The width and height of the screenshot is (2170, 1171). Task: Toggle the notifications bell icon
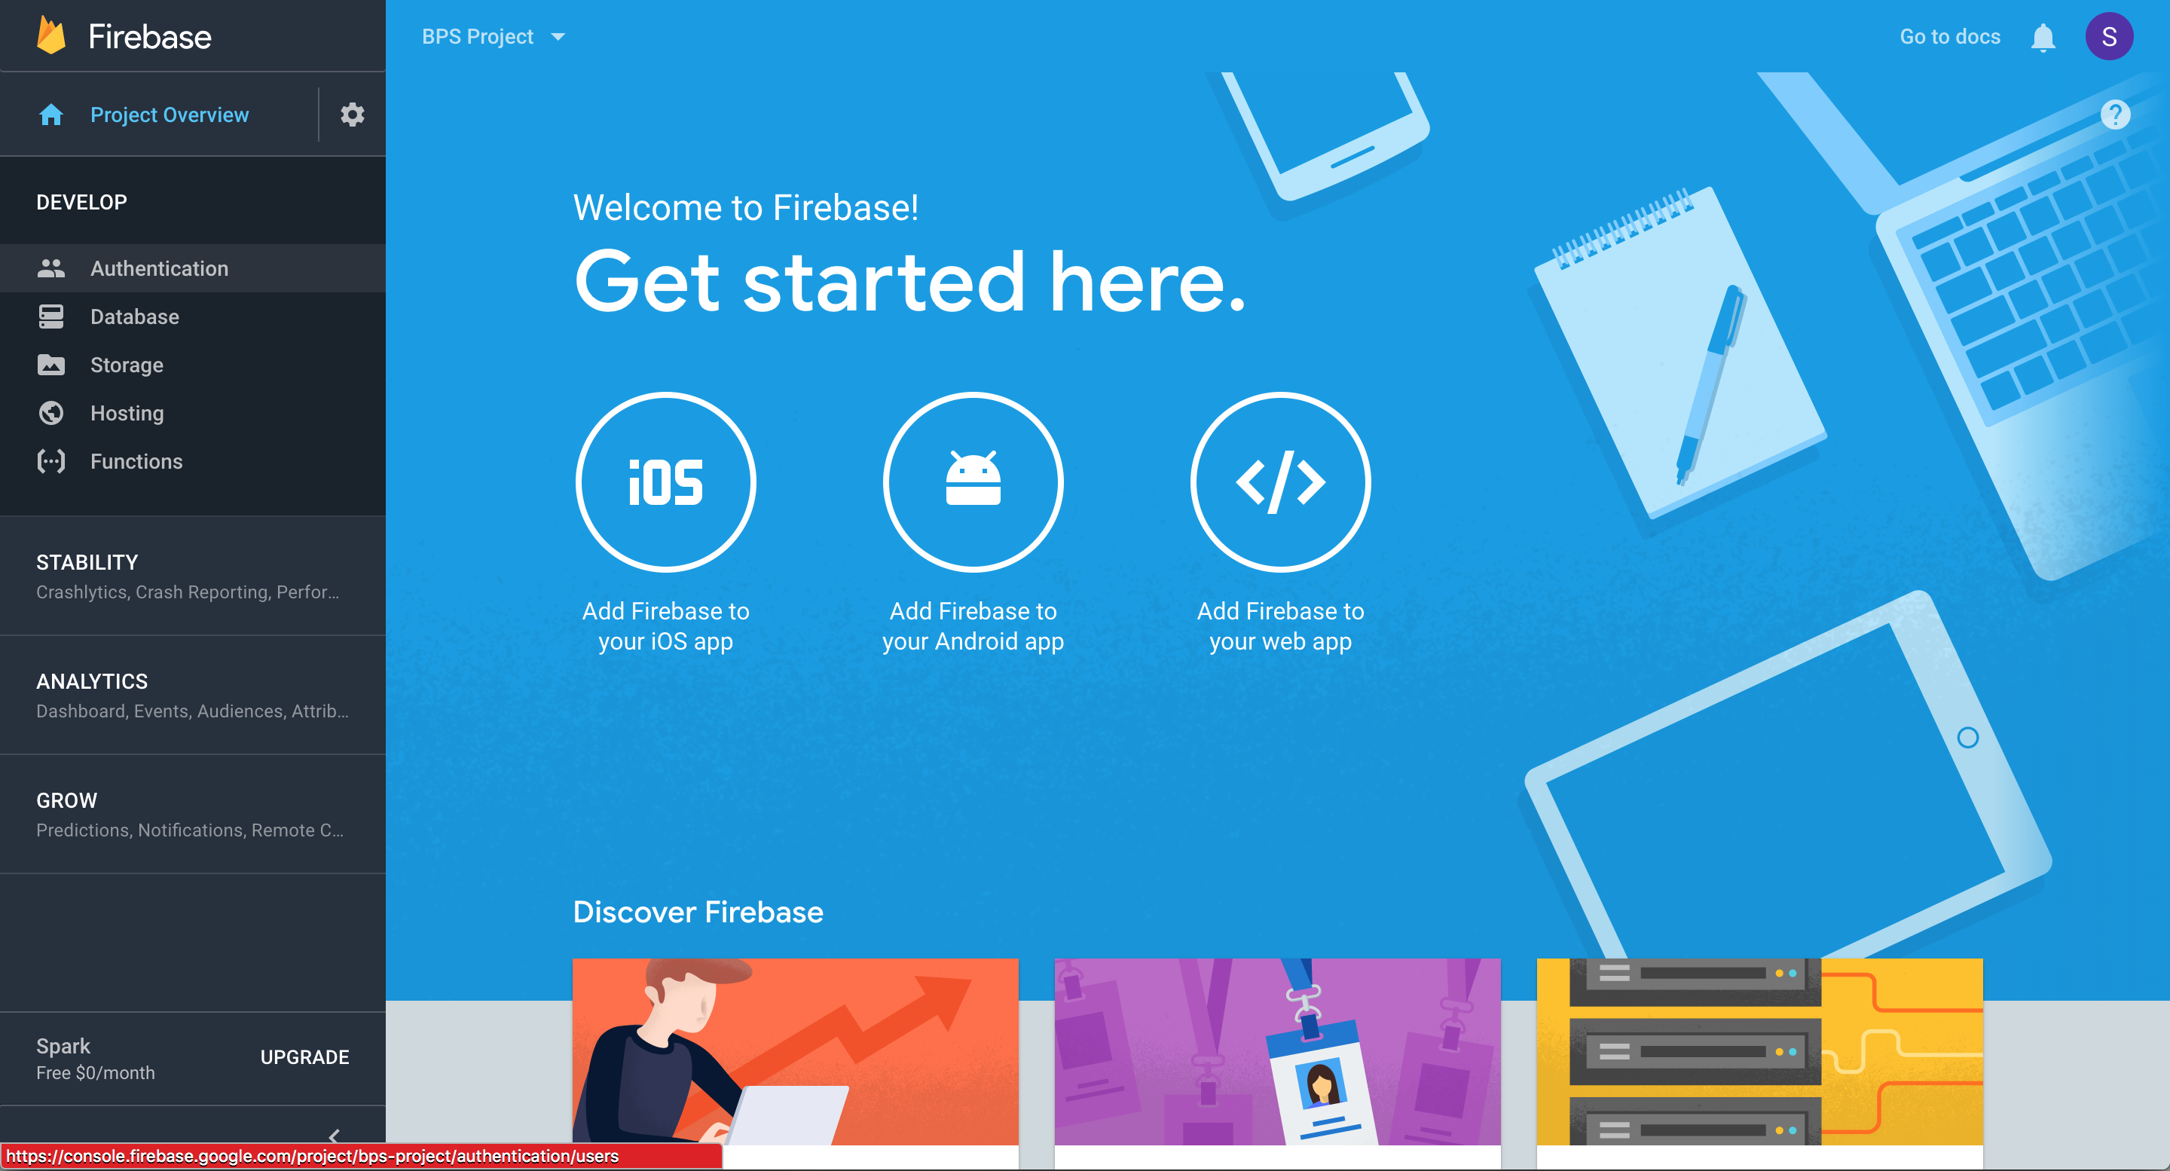coord(2043,38)
